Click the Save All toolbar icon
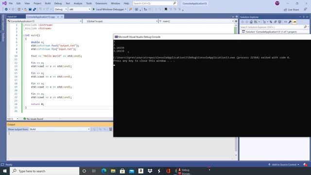311x175 pixels. point(35,9)
